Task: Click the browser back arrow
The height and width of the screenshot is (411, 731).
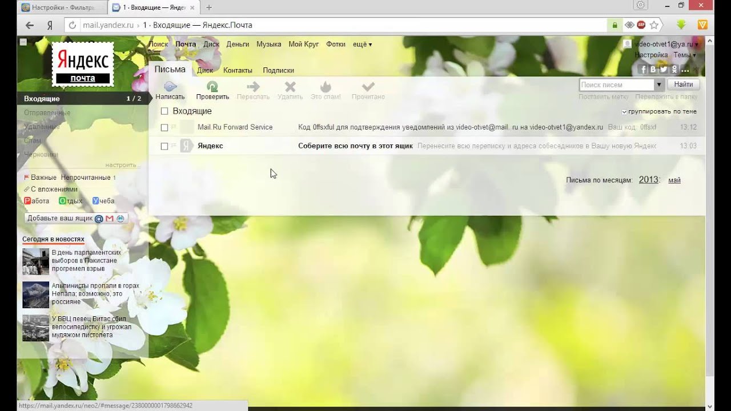Action: [30, 25]
